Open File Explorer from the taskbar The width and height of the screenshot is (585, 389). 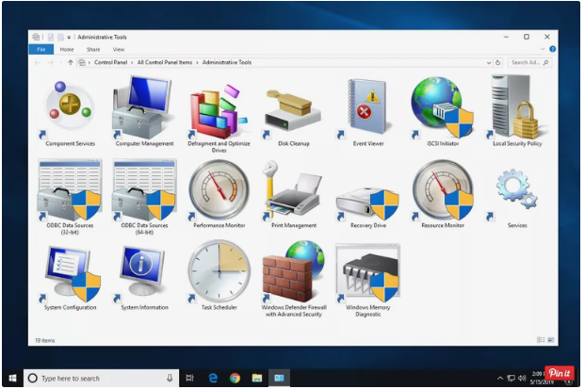[x=257, y=379]
